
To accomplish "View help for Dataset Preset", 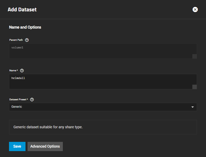I will tap(32, 100).
